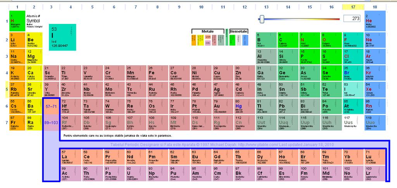Select the Hg element cell
The image size is (397, 188).
click(x=245, y=106)
